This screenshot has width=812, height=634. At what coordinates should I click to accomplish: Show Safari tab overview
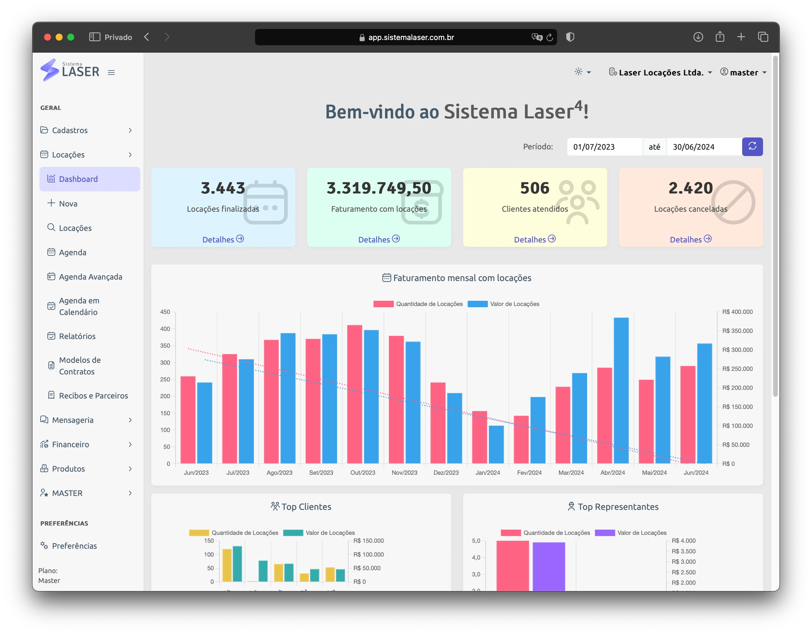tap(763, 37)
